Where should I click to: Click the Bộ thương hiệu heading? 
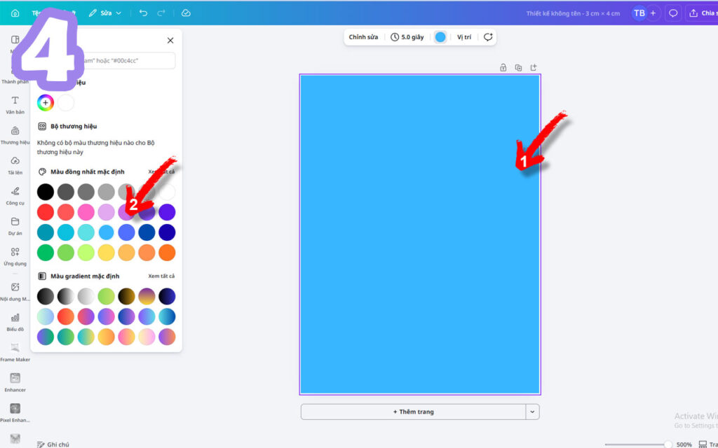coord(74,126)
